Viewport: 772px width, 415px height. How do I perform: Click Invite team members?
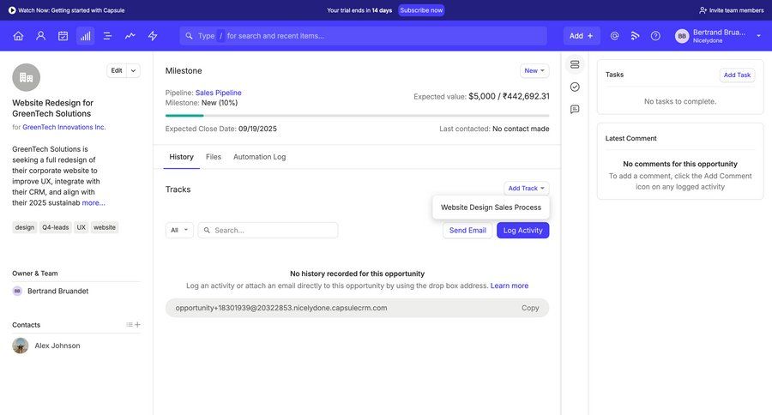tap(732, 9)
